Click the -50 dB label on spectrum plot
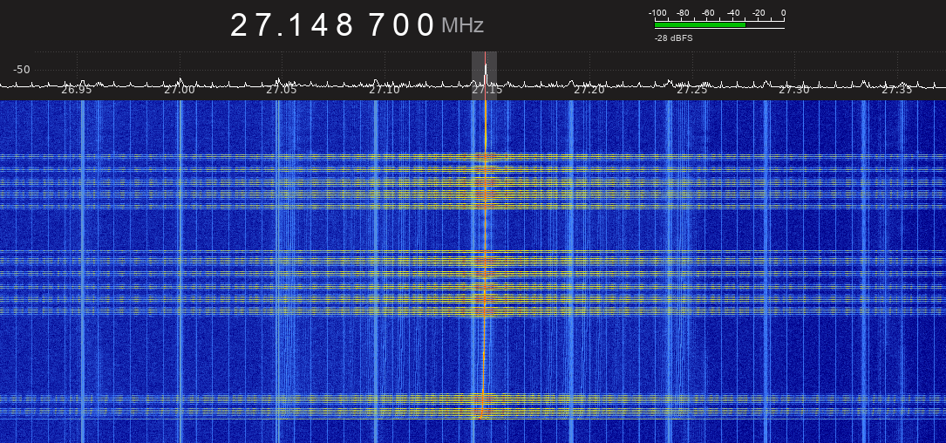Screen dimensions: 946x443 pos(21,70)
